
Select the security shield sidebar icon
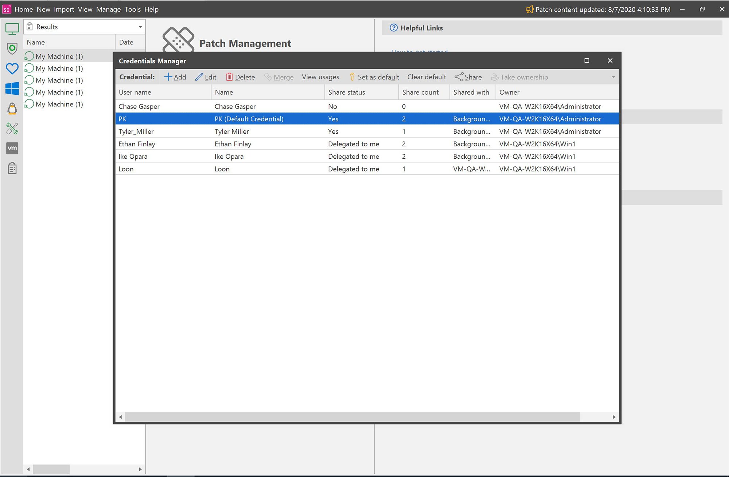point(12,48)
